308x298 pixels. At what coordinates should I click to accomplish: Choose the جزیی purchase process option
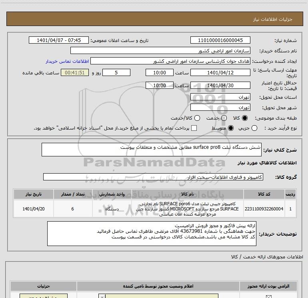[x=254, y=128]
